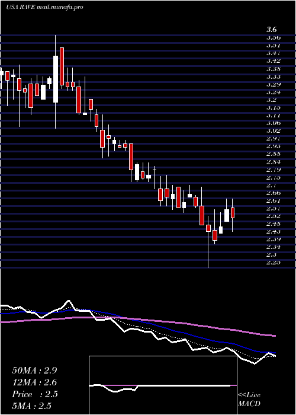Click the 3.02 price level label

[274, 130]
